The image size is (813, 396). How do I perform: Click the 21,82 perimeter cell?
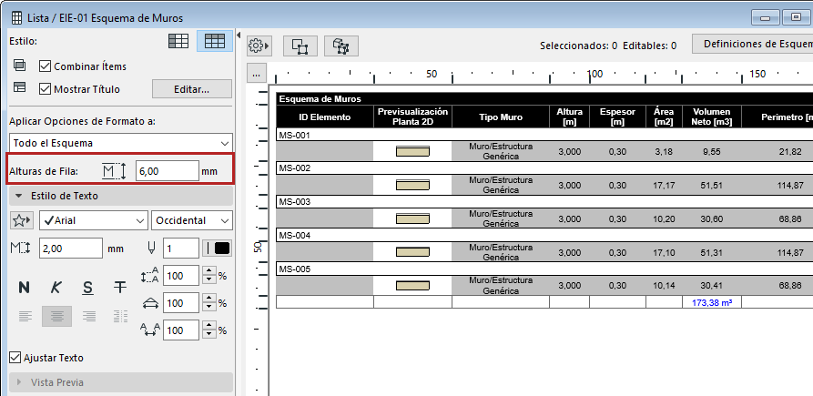(789, 152)
